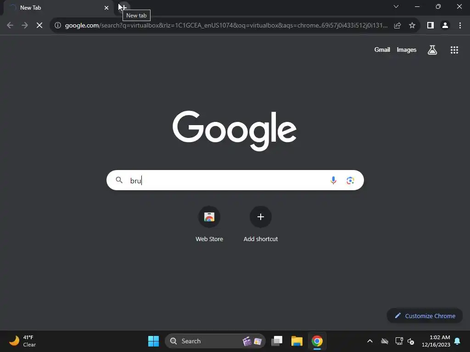The image size is (470, 352).
Task: Click the OneDrive tray icon
Action: pos(385,341)
